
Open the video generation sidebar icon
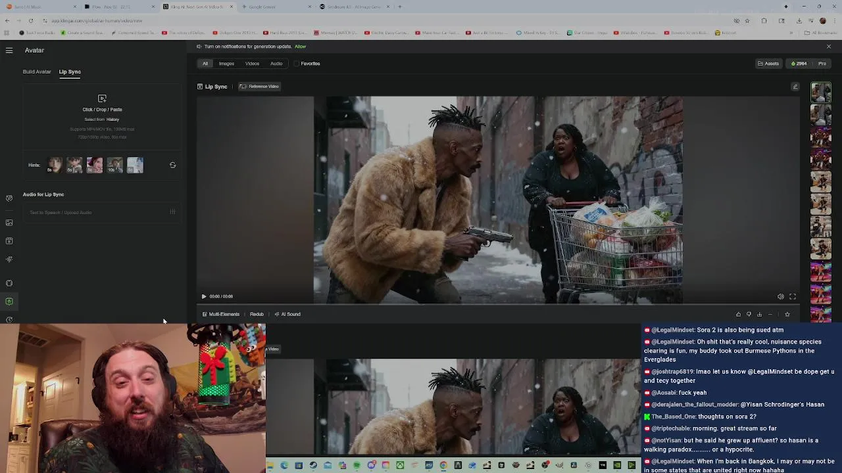[9, 240]
